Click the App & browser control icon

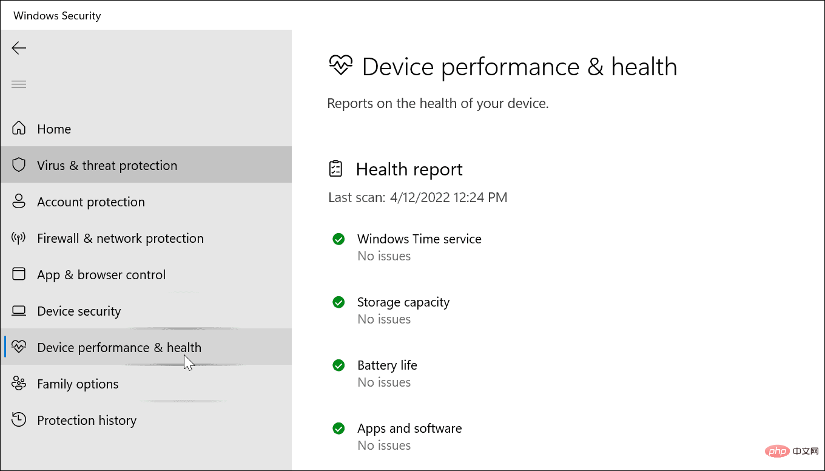[x=19, y=274]
